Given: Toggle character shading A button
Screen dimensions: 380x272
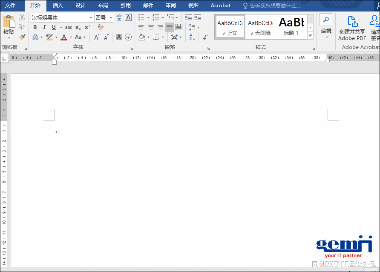Looking at the screenshot, I should (119, 37).
